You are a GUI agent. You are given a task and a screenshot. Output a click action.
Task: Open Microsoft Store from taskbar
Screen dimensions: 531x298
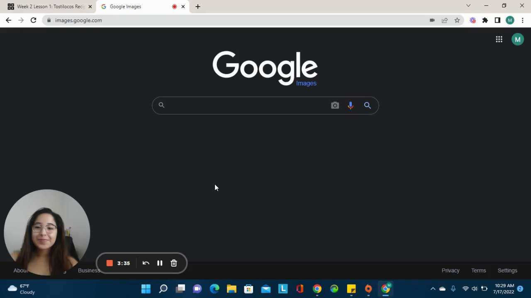(x=248, y=289)
